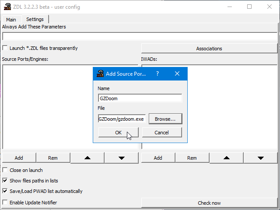
Task: Click the dialog help question mark
Action: 157,74
